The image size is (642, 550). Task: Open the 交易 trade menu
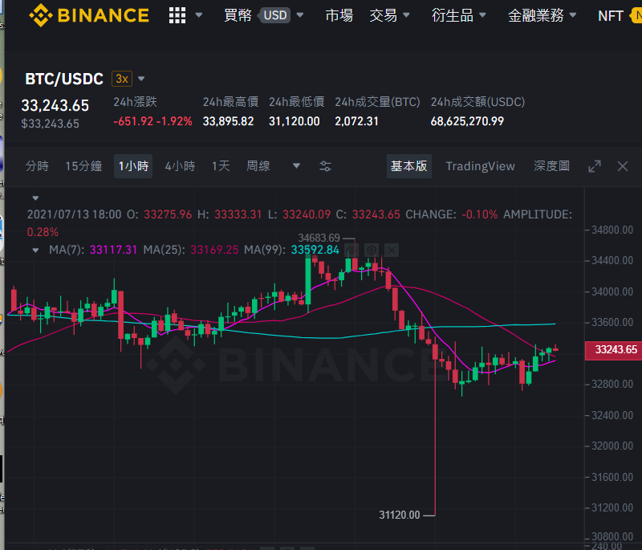pyautogui.click(x=384, y=15)
